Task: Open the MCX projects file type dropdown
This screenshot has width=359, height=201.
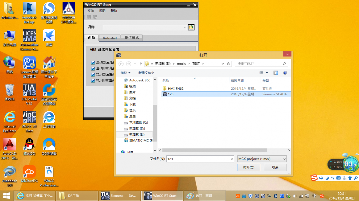Action: tap(284, 159)
